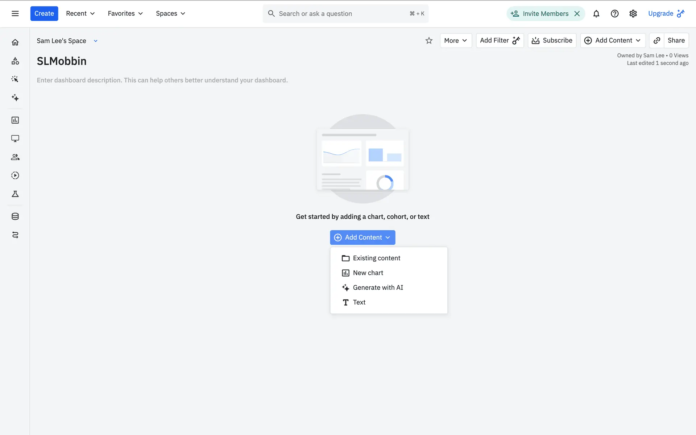The image size is (696, 435).
Task: Expand the Sam Lee's Space chevron
Action: tap(95, 41)
